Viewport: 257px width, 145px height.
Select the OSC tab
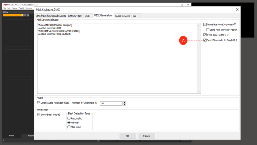87,16
